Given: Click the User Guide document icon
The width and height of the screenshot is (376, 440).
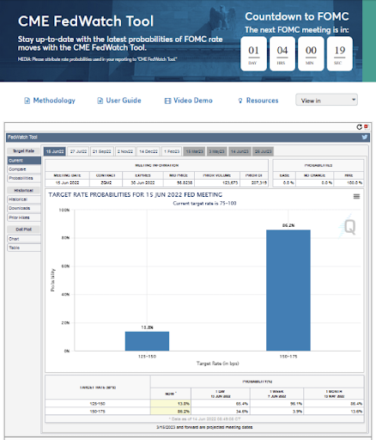Looking at the screenshot, I should point(100,101).
